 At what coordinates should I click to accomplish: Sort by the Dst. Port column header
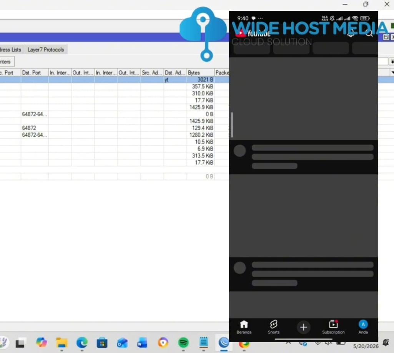35,73
